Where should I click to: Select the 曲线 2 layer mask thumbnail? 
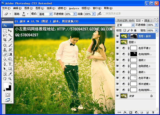134,60
